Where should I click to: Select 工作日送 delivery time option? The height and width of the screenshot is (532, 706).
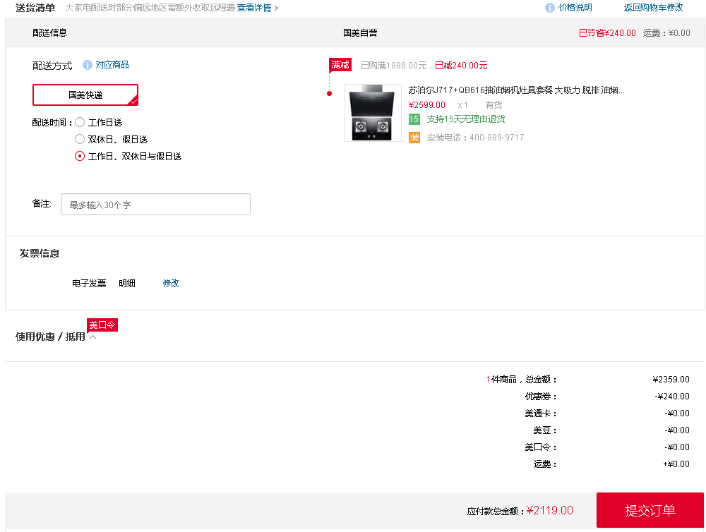point(80,122)
